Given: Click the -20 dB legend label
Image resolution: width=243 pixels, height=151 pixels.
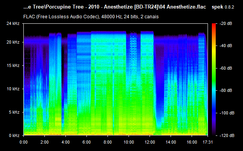Looking at the screenshot, I should pos(226,23).
